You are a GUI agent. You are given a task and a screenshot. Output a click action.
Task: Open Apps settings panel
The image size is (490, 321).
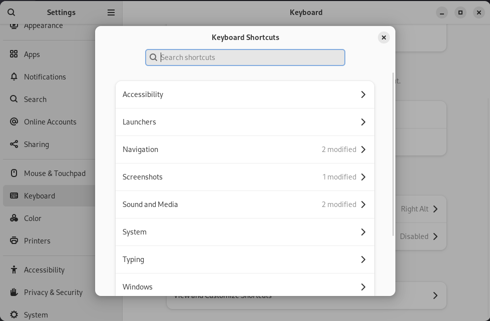coord(49,54)
